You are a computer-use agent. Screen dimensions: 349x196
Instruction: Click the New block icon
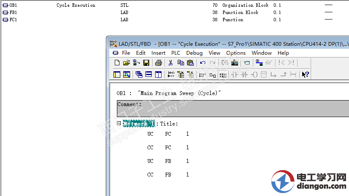click(117, 63)
